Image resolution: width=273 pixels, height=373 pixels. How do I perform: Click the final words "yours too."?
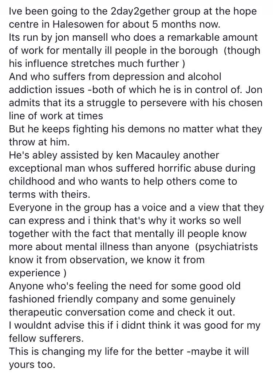(32, 364)
